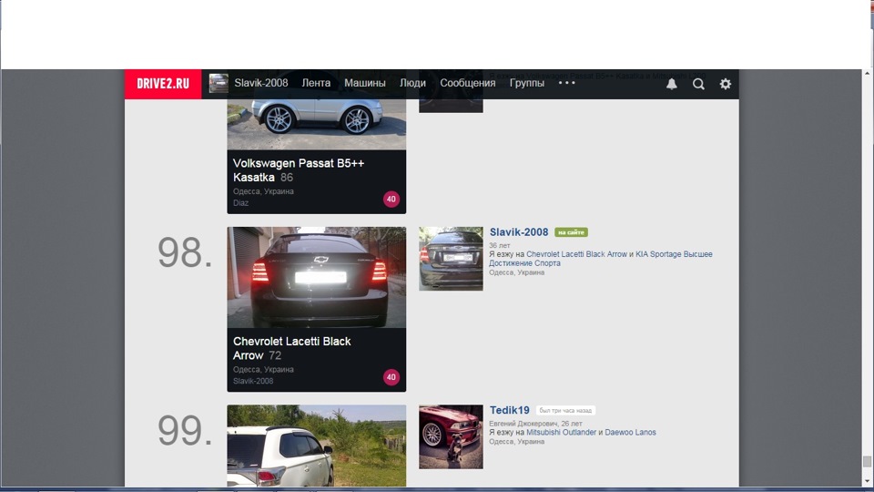This screenshot has width=874, height=492.
Task: Open KIA Sportage Высшее Достижение Спорта link
Action: click(x=601, y=258)
